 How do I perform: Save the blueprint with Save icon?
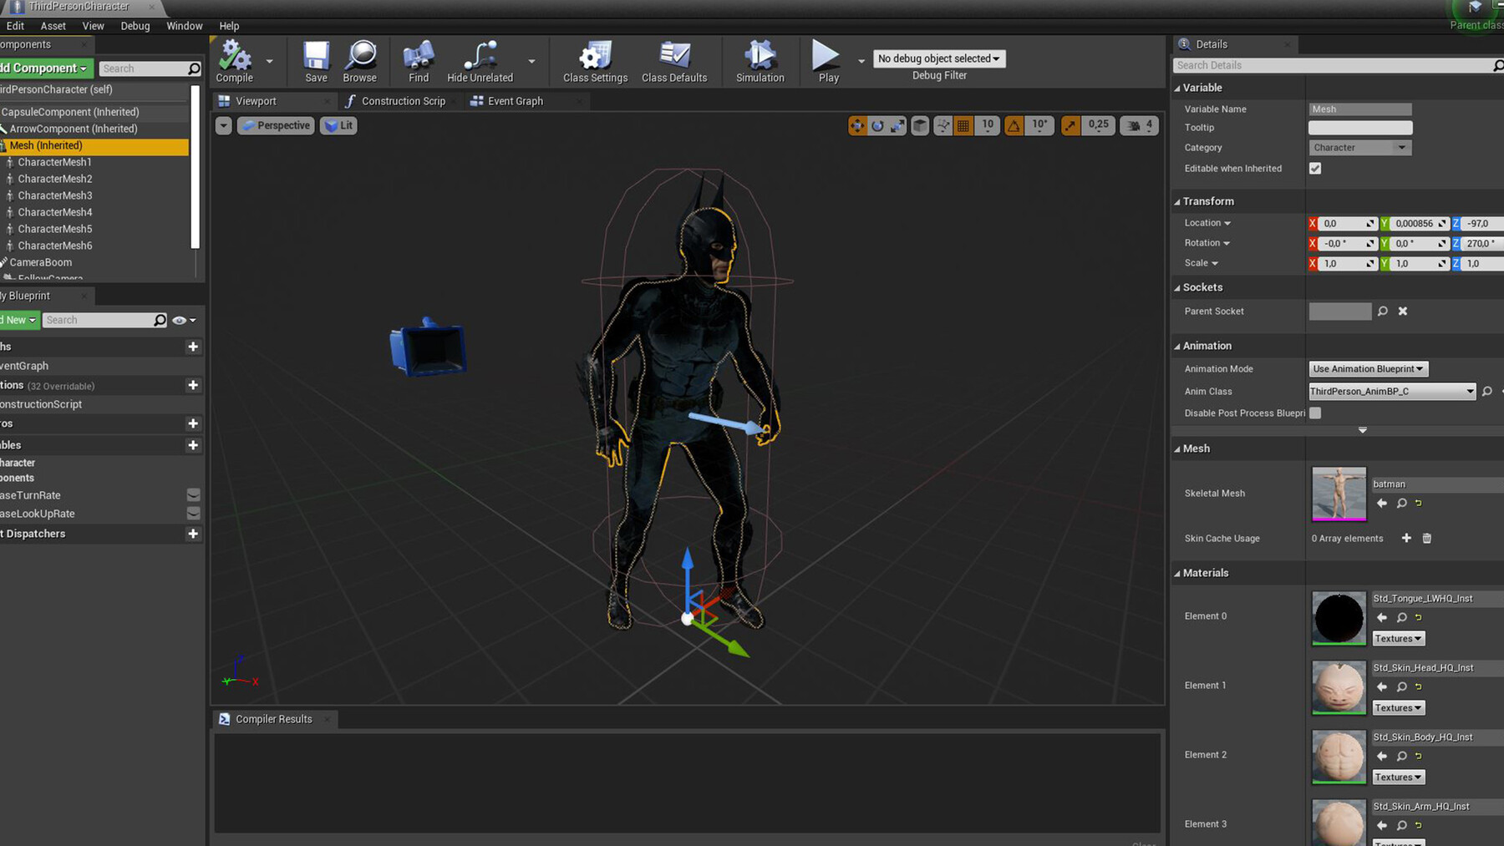[x=316, y=62]
